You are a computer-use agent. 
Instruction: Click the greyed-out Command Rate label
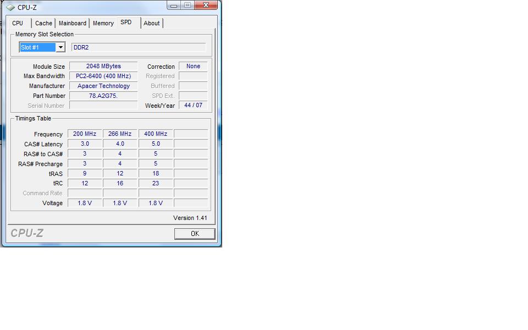(x=42, y=193)
